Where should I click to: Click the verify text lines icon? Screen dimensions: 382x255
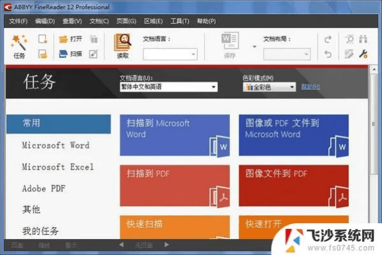[x=349, y=54]
